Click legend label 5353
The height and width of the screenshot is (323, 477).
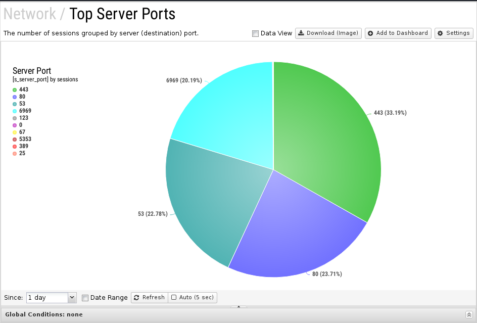click(x=25, y=139)
